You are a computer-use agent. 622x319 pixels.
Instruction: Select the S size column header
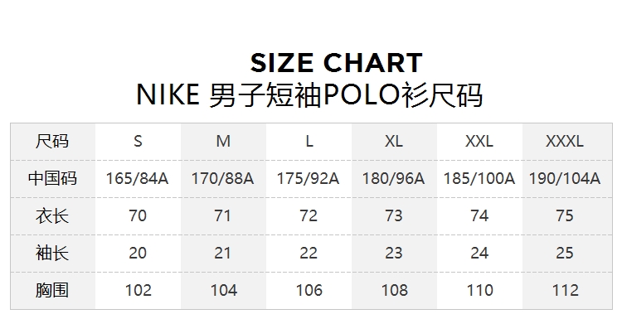tap(138, 142)
